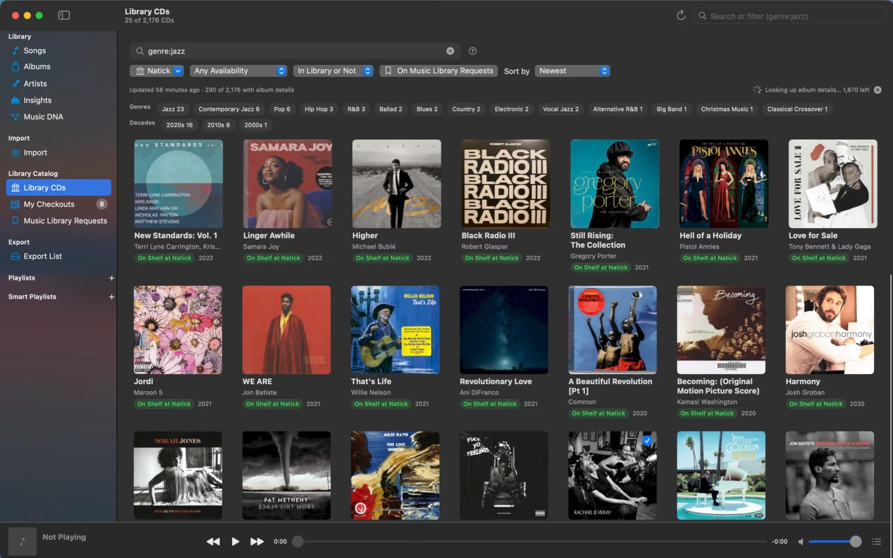
Task: Toggle the 2020s 16 decade filter
Action: [179, 125]
